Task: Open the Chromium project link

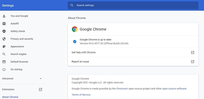Action: coord(122,89)
